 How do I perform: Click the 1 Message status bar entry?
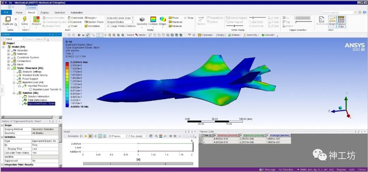[x=267, y=170]
